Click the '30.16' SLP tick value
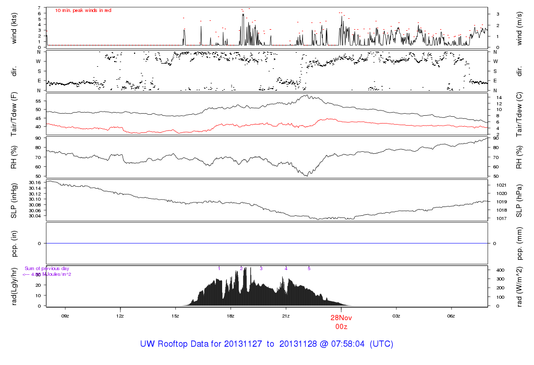This screenshot has width=534, height=365. click(x=35, y=183)
